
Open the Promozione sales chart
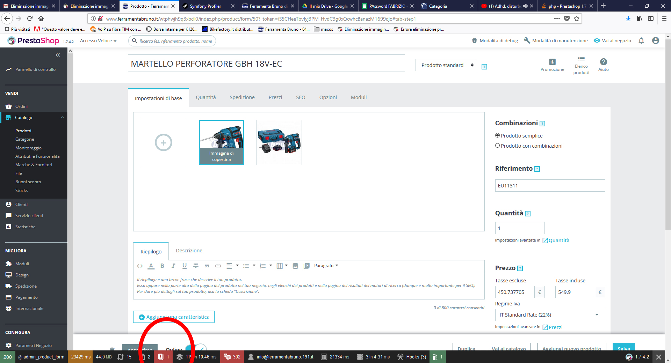click(552, 65)
